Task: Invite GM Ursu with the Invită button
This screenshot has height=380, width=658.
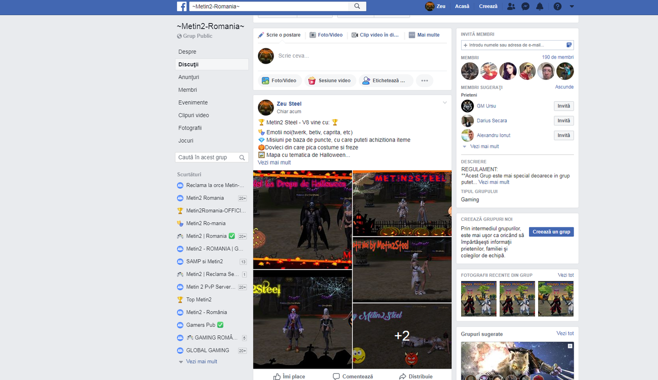Action: point(563,106)
